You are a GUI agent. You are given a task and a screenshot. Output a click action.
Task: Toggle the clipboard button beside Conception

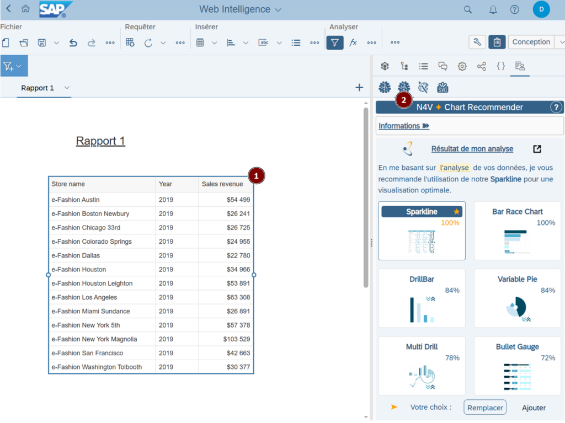(x=497, y=42)
